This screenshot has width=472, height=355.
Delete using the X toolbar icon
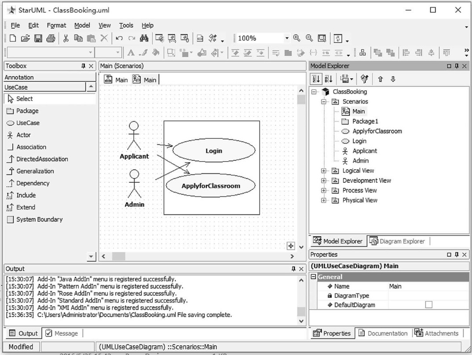[104, 38]
